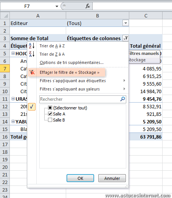The width and height of the screenshot is (172, 198).
Task: Click the select-all corner of the sheet
Action: click(5, 16)
